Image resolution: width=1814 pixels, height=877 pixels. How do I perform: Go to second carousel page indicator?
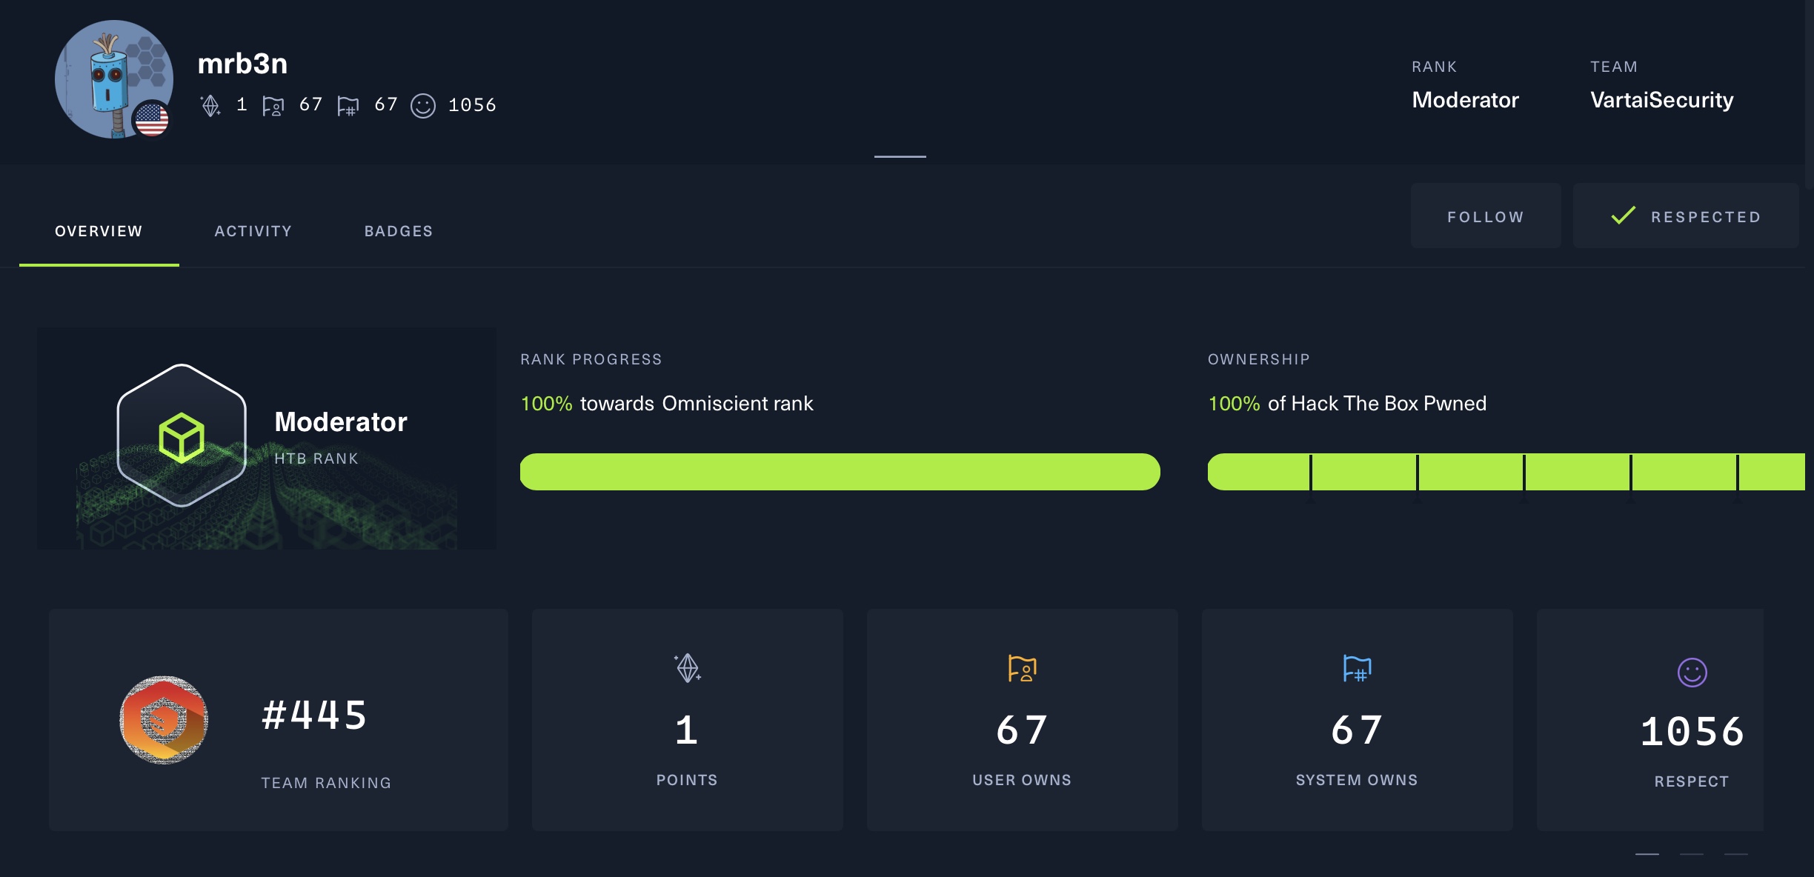pos(1691,854)
